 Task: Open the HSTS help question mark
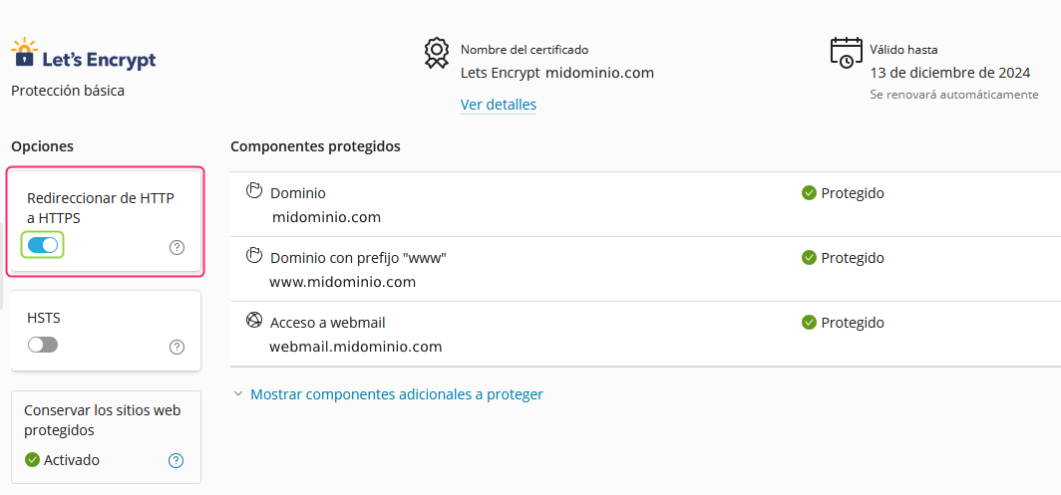point(177,347)
